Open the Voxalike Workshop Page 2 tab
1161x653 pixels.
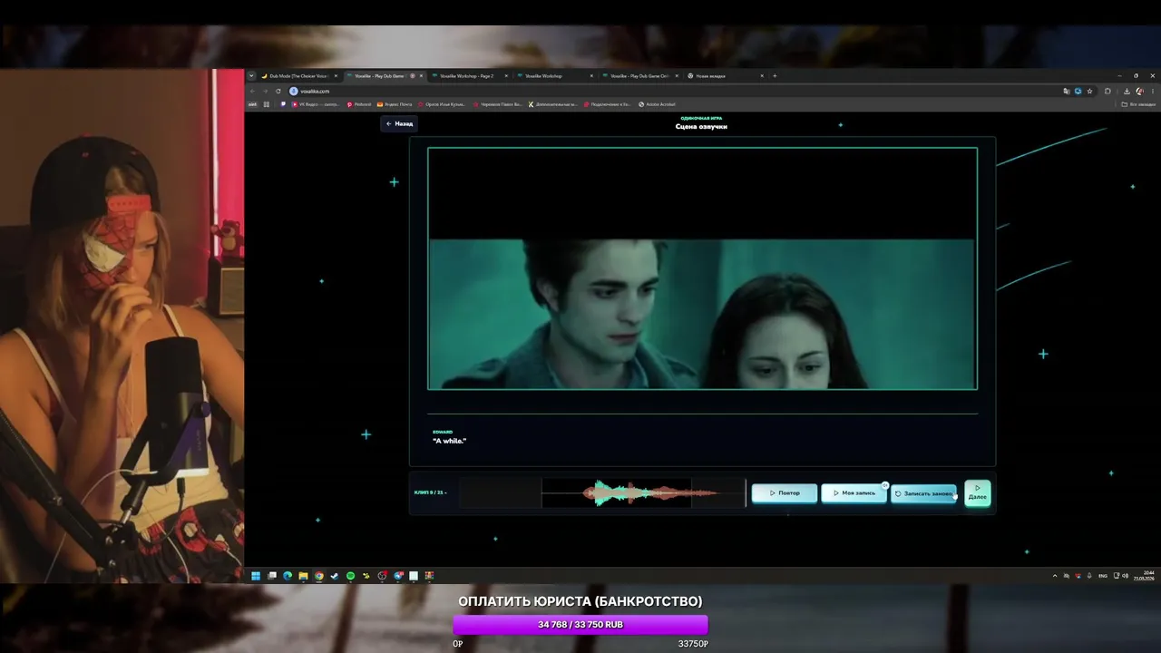pyautogui.click(x=470, y=76)
